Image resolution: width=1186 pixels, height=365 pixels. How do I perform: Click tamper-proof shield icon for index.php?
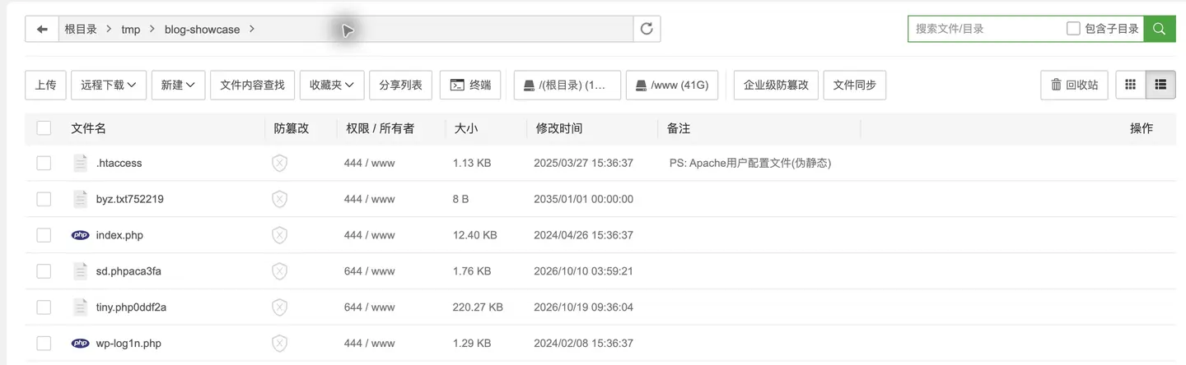point(279,235)
